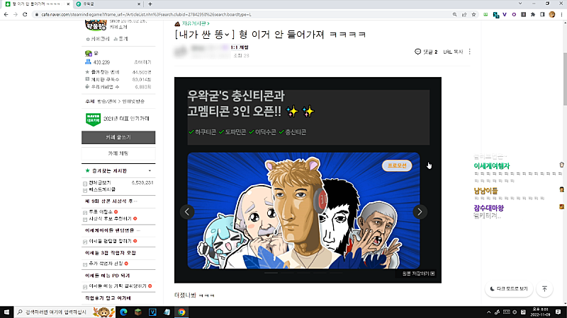Screen dimensions: 567x318
Task: Open the 1:1 채팅 link
Action: (x=240, y=47)
